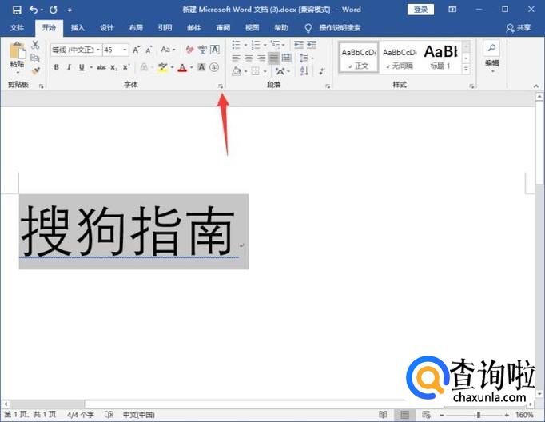Screen dimensions: 545x422
Task: Show or hide paragraph marks
Action: pyautogui.click(x=322, y=71)
